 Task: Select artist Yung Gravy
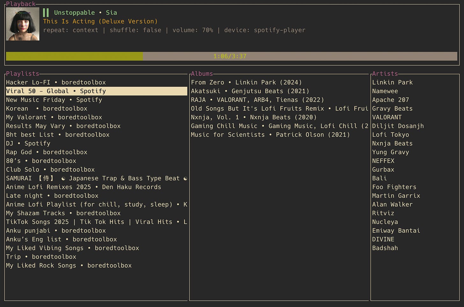390,152
